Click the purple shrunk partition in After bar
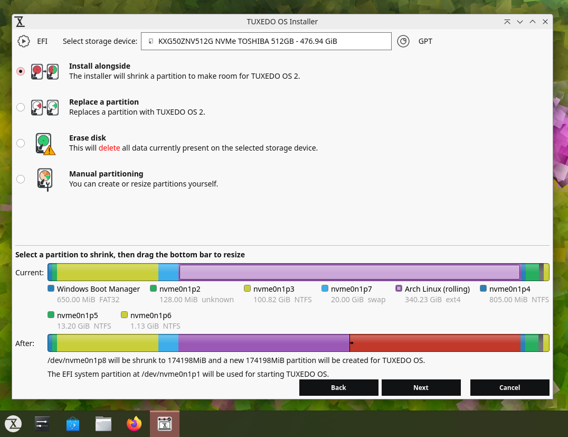The width and height of the screenshot is (568, 437). click(x=264, y=343)
